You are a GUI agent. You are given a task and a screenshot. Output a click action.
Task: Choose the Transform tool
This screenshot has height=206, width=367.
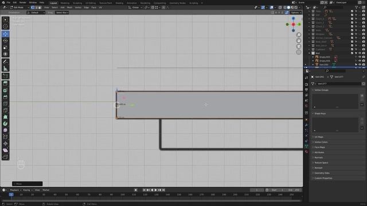pyautogui.click(x=5, y=54)
